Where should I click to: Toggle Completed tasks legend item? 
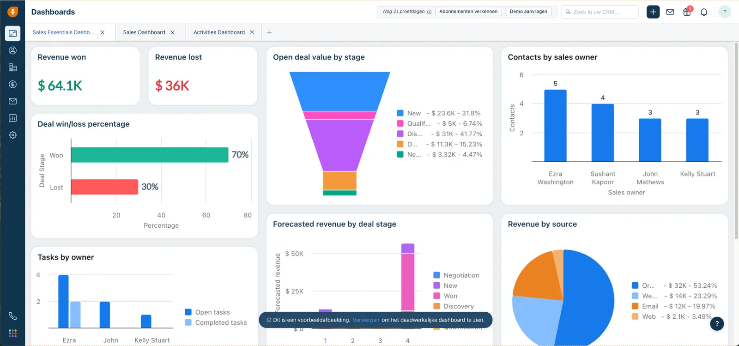point(216,322)
